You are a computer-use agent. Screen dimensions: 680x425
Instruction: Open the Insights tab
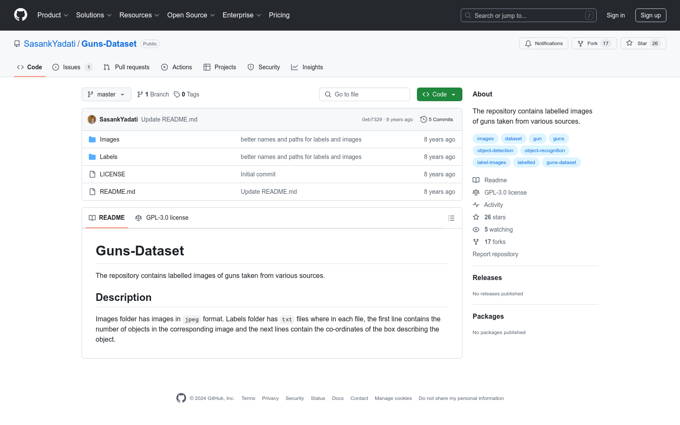(307, 67)
